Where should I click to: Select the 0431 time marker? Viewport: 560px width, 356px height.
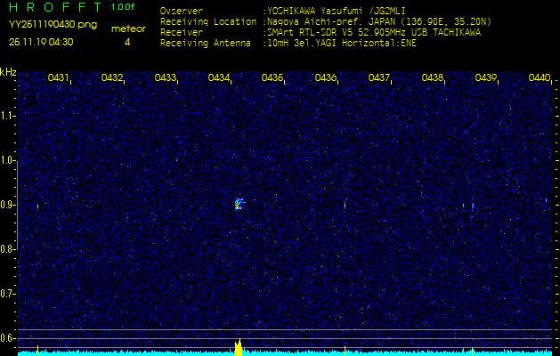59,78
